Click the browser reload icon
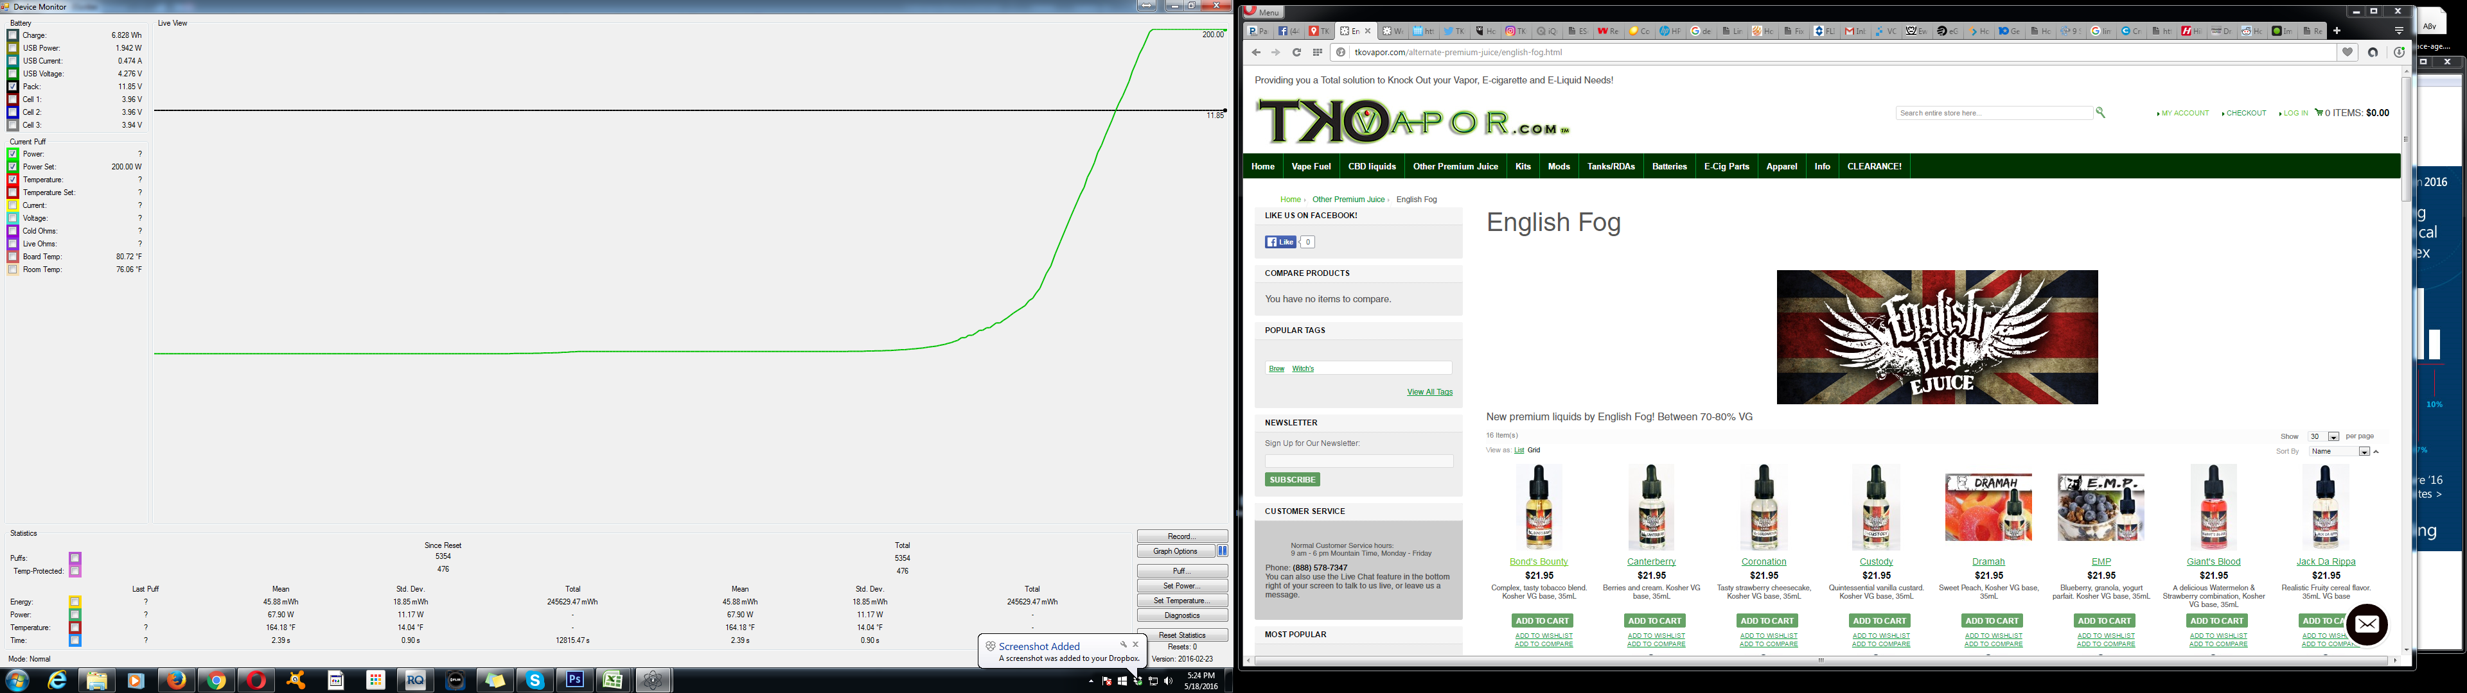Viewport: 2467px width, 693px height. click(1296, 53)
